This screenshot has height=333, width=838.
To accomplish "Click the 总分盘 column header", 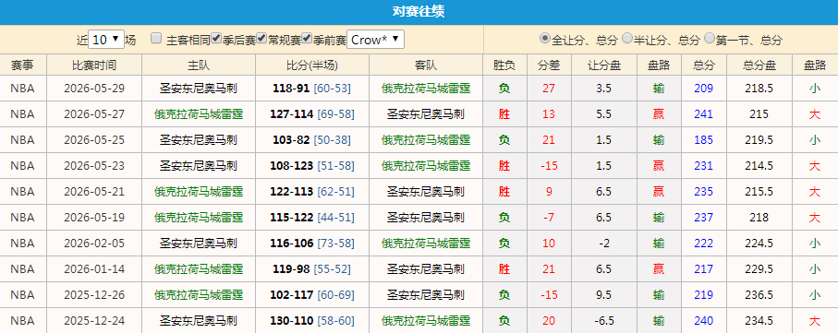I will click(x=759, y=65).
